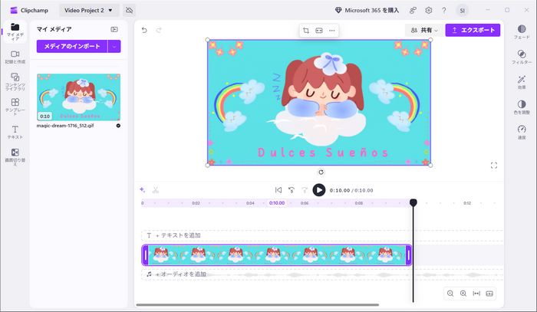Open the feedback icon in the header
The width and height of the screenshot is (537, 312).
(x=413, y=10)
